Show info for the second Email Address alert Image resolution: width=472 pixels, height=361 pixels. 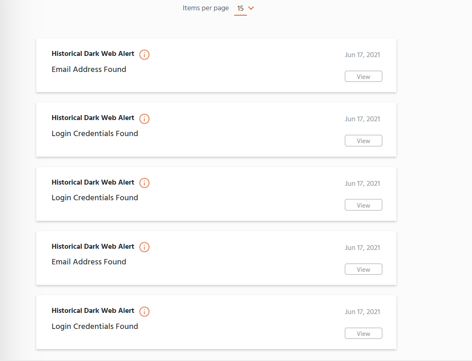(144, 247)
